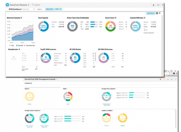The image size is (181, 132).
Task: Click the Patches link under Updates Available
Action: pyautogui.click(x=106, y=126)
